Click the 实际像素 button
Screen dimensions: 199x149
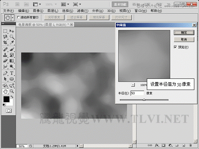[54, 17]
